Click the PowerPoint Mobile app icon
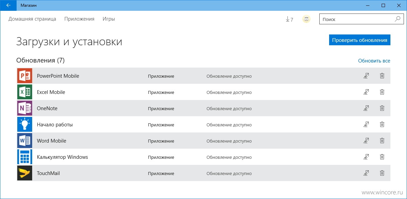 tap(25, 76)
